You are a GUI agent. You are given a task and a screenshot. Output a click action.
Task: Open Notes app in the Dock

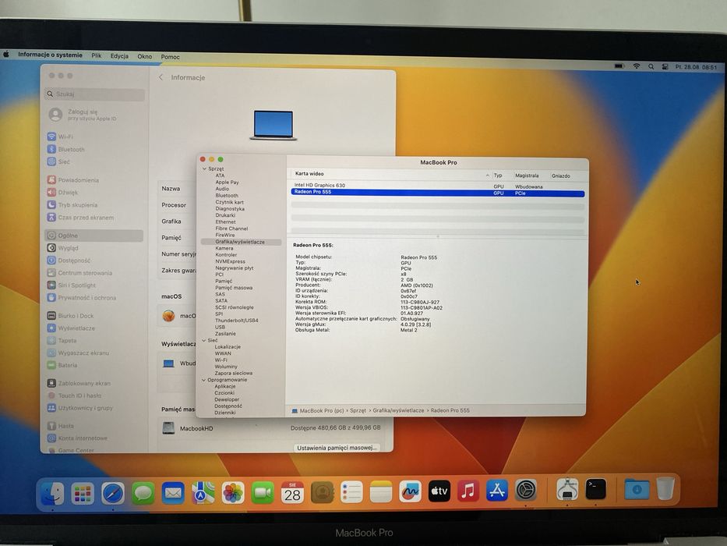[x=381, y=491]
